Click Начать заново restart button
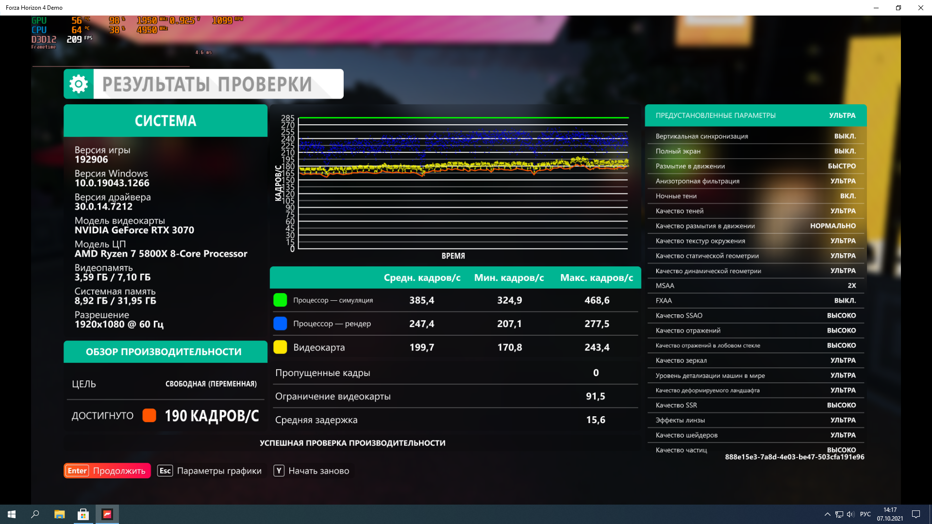Screen dimensions: 932x524 point(312,471)
